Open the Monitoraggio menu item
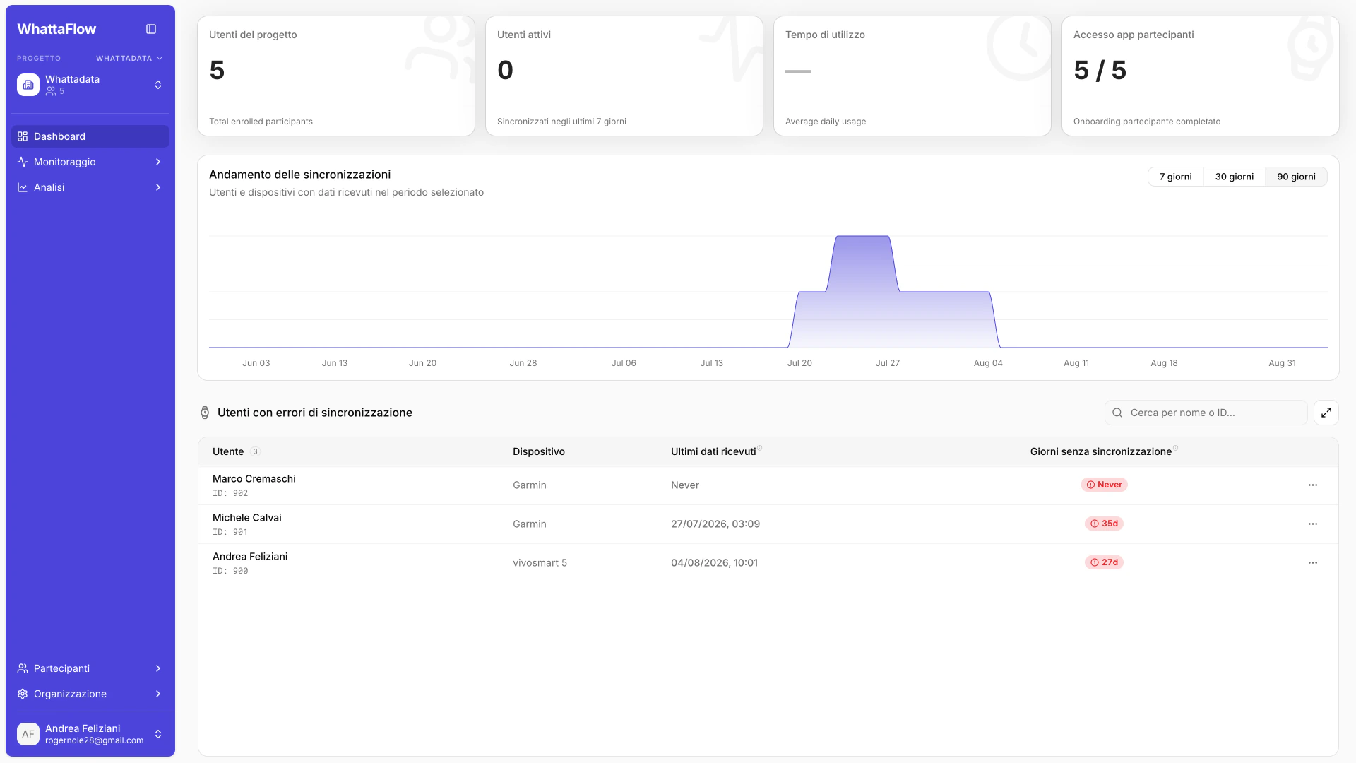 [90, 162]
